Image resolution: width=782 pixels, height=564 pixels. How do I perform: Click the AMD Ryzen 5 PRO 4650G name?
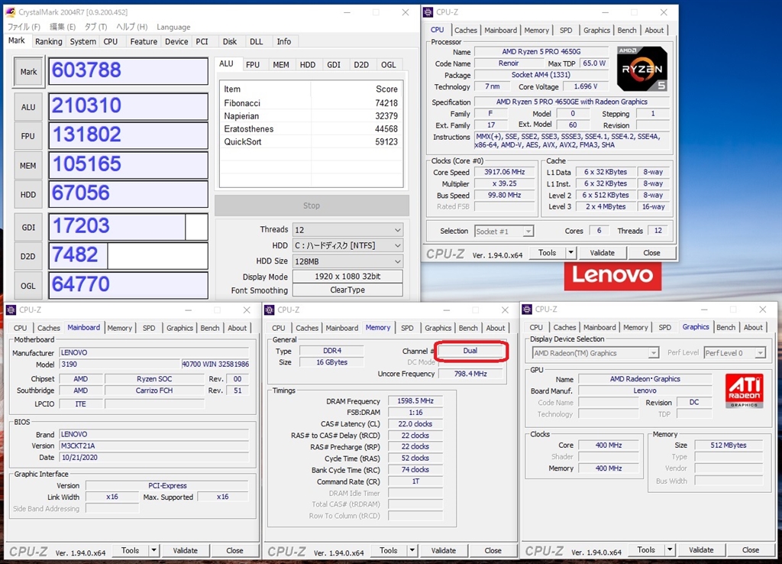point(541,51)
